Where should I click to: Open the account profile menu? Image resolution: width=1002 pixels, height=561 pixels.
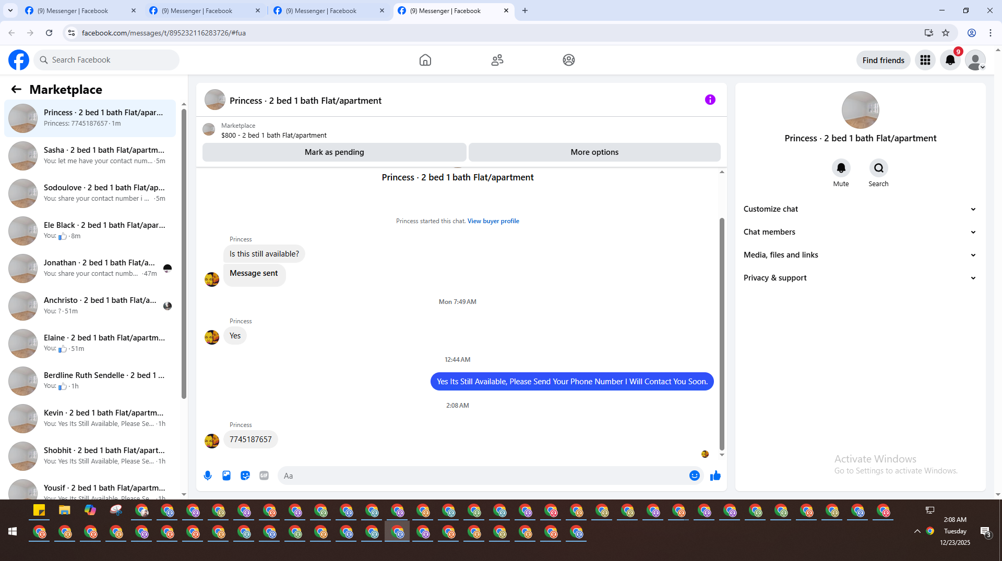click(975, 60)
